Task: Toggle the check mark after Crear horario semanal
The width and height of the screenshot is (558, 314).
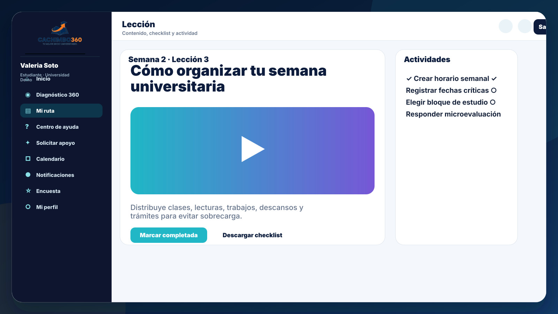Action: [x=494, y=79]
